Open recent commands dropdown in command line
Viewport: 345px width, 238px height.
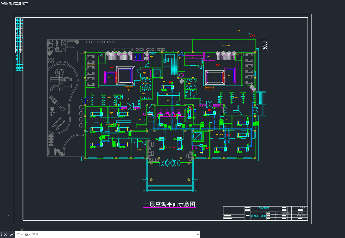click(x=19, y=235)
